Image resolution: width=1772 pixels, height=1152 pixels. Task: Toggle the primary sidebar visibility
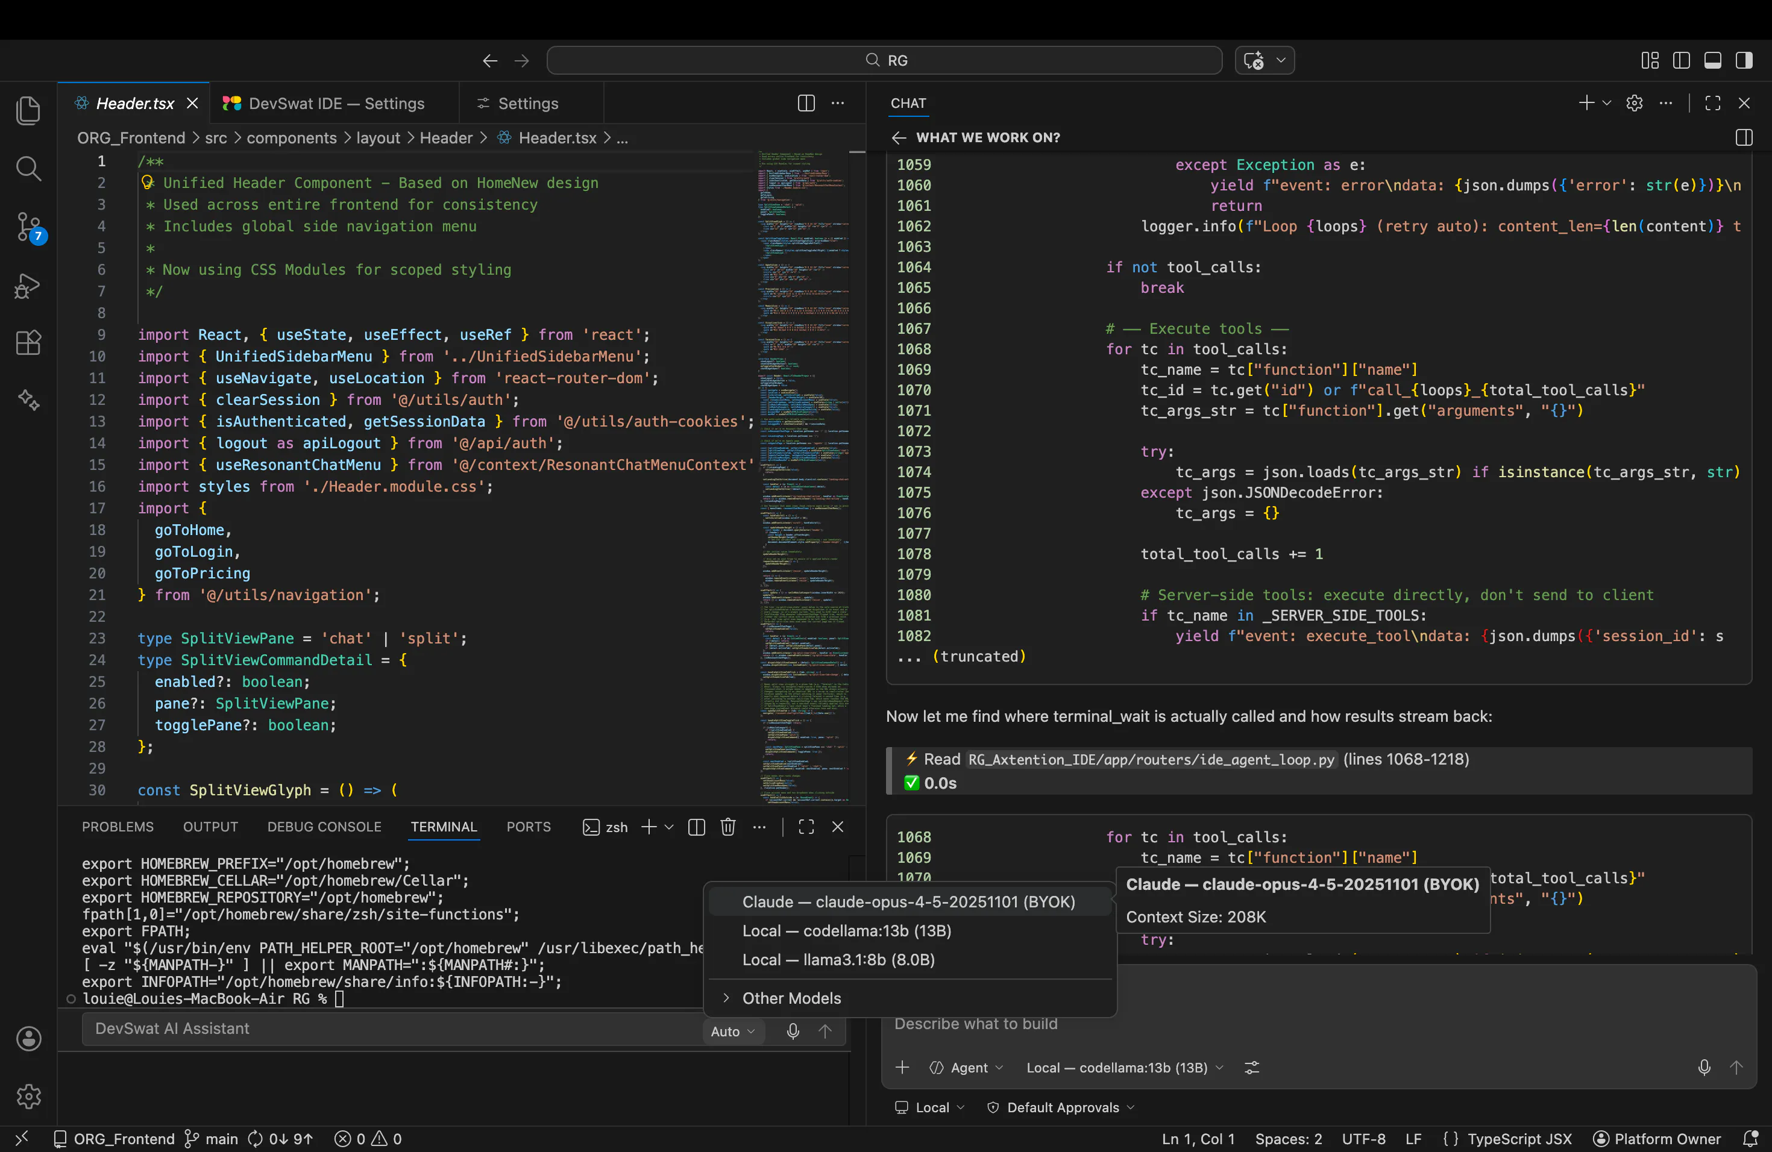pyautogui.click(x=1681, y=60)
